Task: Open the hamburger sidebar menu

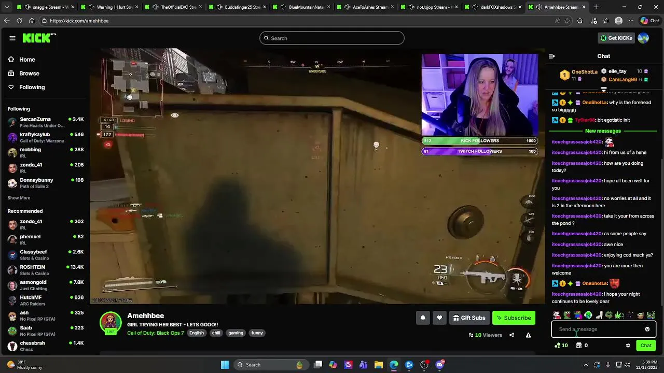Action: 12,38
